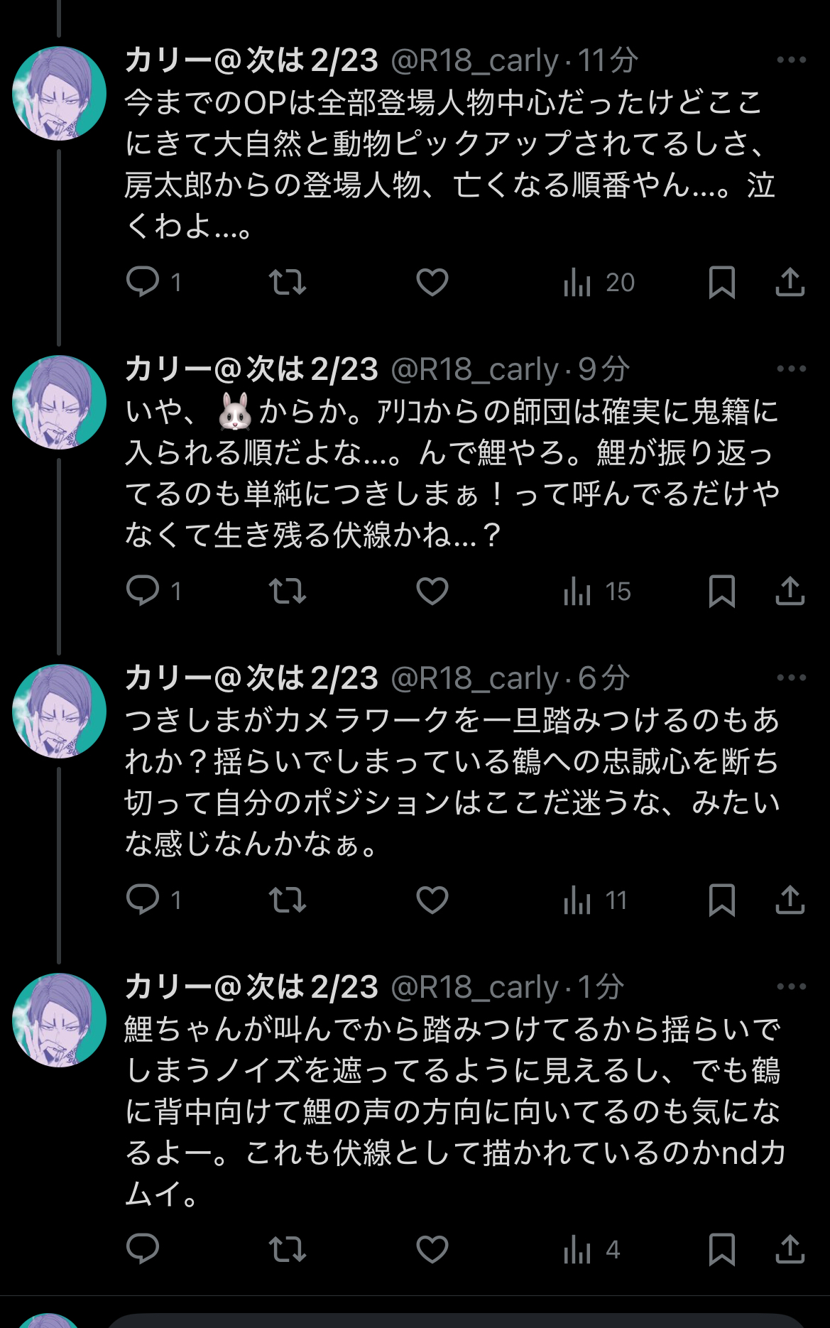Tap the avatar beside the 9分 tweet

pos(59,403)
